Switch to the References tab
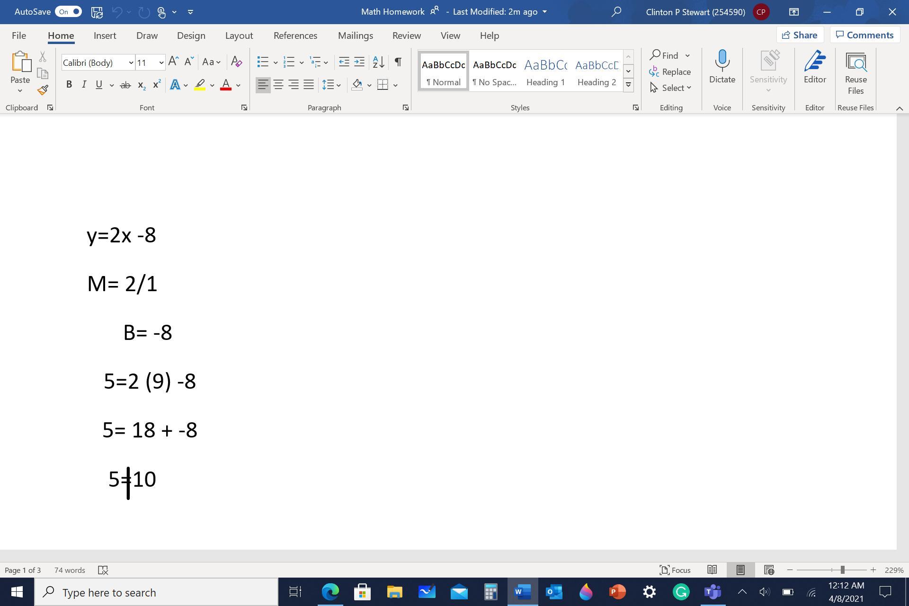909x606 pixels. point(295,36)
